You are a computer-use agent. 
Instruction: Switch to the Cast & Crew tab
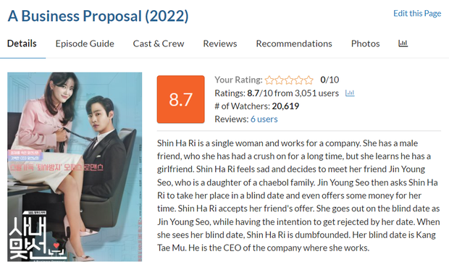coord(159,43)
